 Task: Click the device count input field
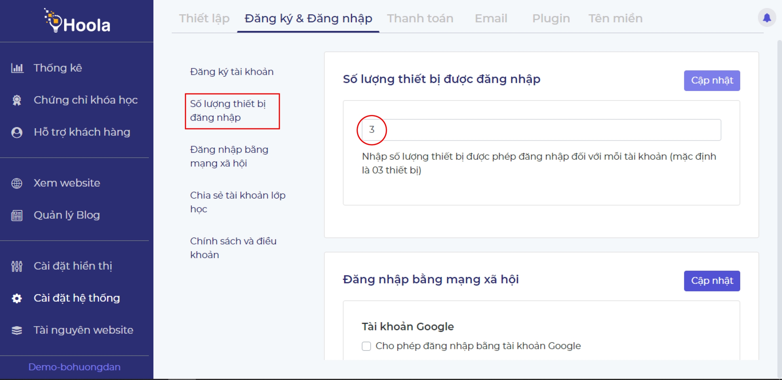click(x=541, y=130)
